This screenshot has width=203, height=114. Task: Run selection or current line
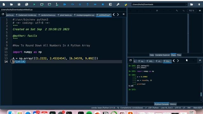click(x=57, y=4)
